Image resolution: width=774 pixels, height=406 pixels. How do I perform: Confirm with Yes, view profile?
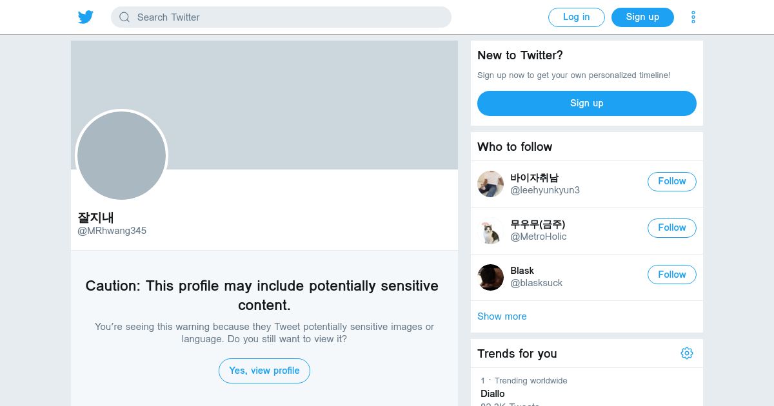coord(264,371)
